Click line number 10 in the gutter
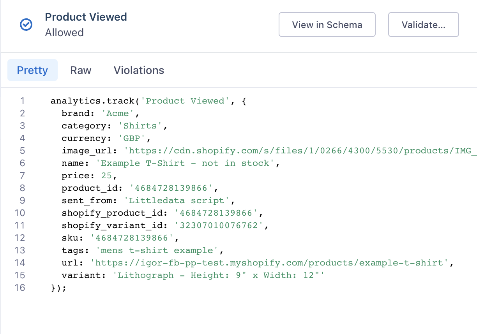 click(x=19, y=213)
